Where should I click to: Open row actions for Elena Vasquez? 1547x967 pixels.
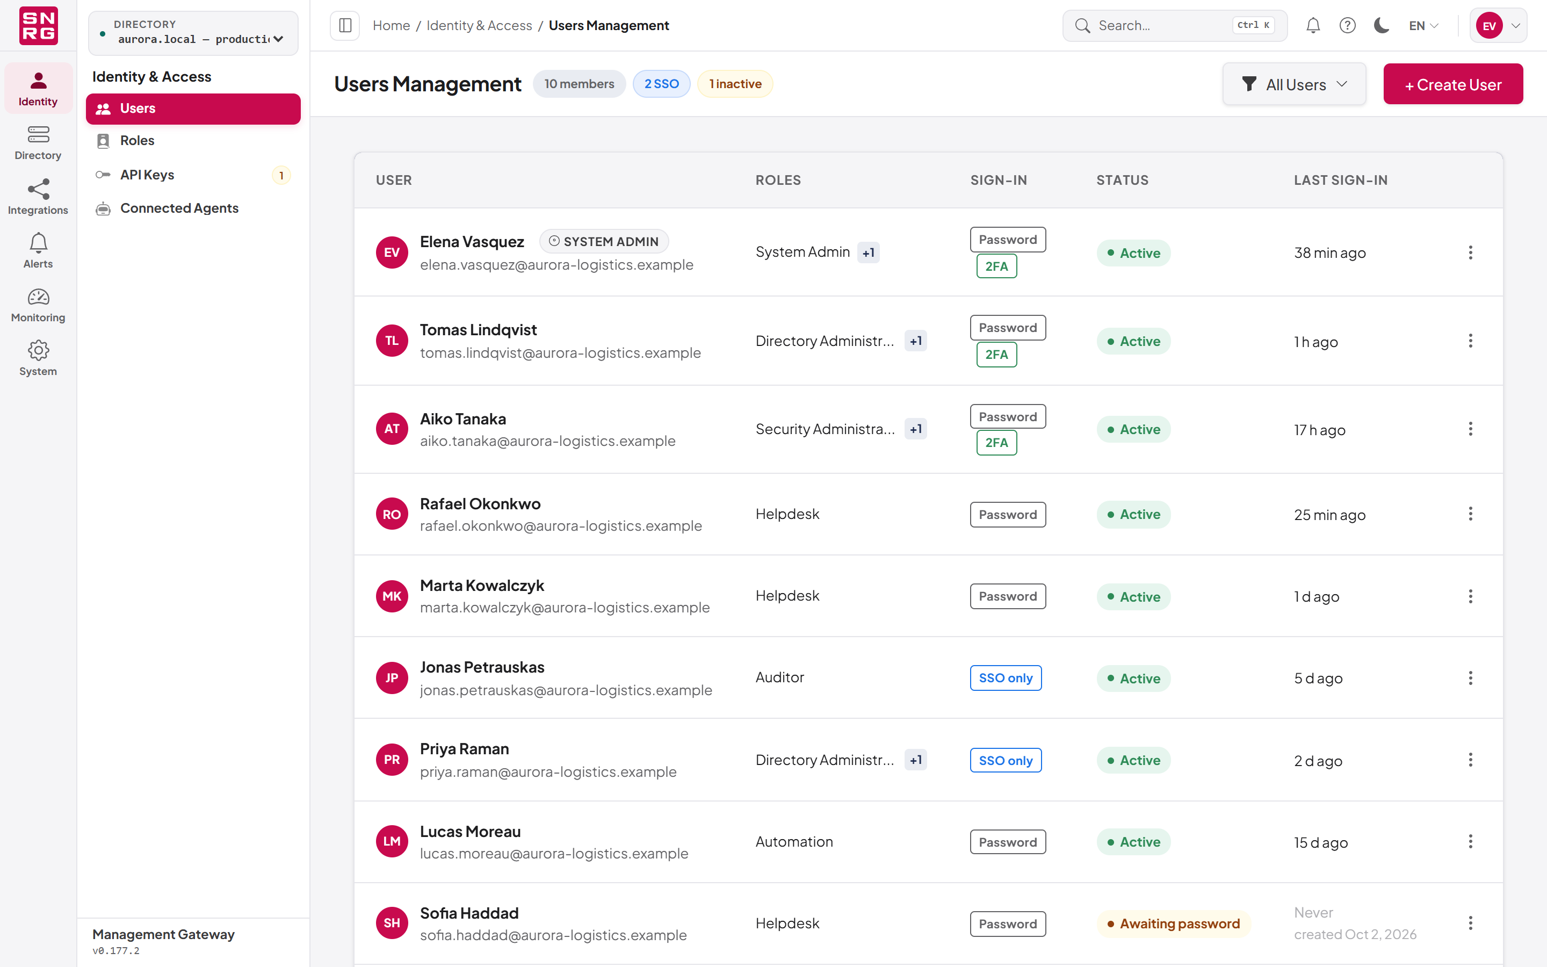tap(1470, 252)
